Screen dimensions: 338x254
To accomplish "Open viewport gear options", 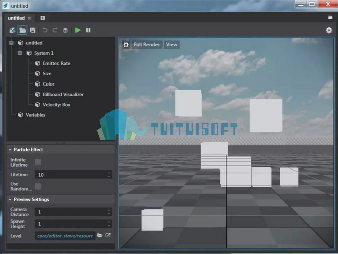I will pos(126,45).
